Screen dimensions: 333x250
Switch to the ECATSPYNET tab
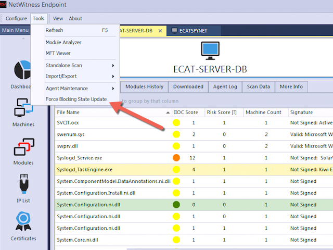pyautogui.click(x=189, y=31)
